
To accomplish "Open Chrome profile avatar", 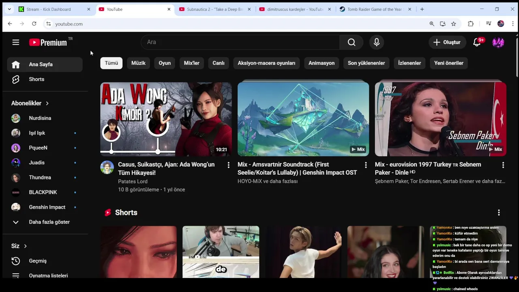I will (501, 24).
